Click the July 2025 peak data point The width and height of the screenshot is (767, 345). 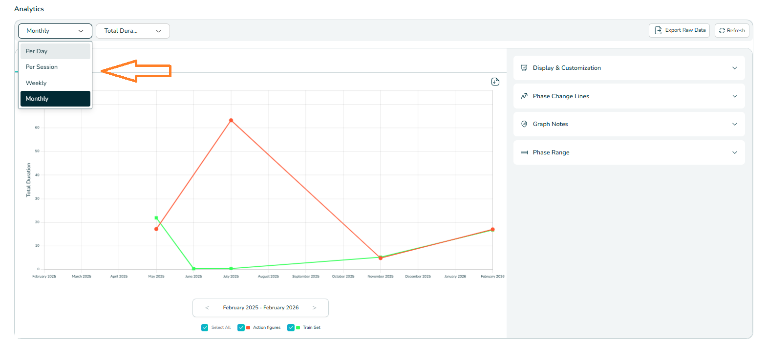click(x=231, y=120)
